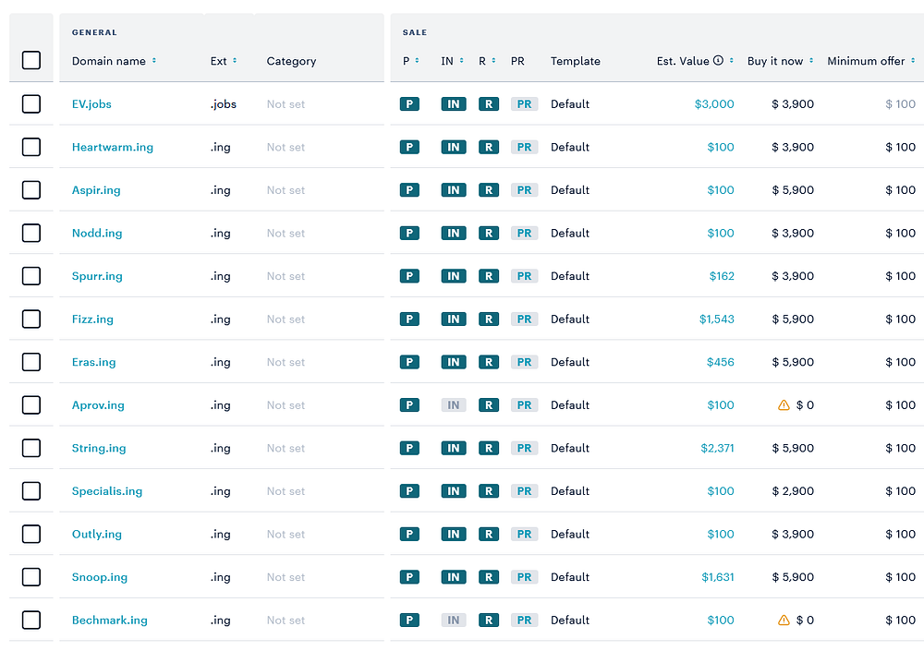924x663 pixels.
Task: Click the Not set category for Eras.ing
Action: coord(286,362)
